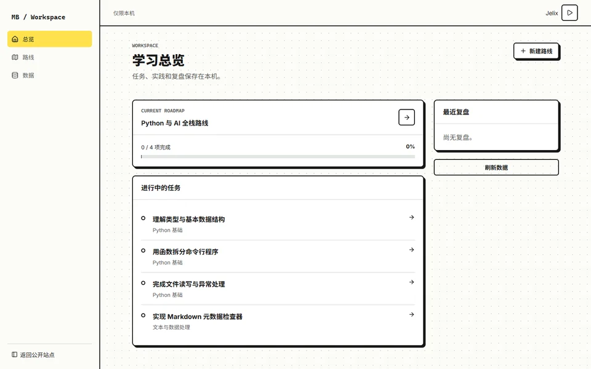
Task: Toggle status circle of 用函数拆分命令行程序
Action: pos(143,250)
